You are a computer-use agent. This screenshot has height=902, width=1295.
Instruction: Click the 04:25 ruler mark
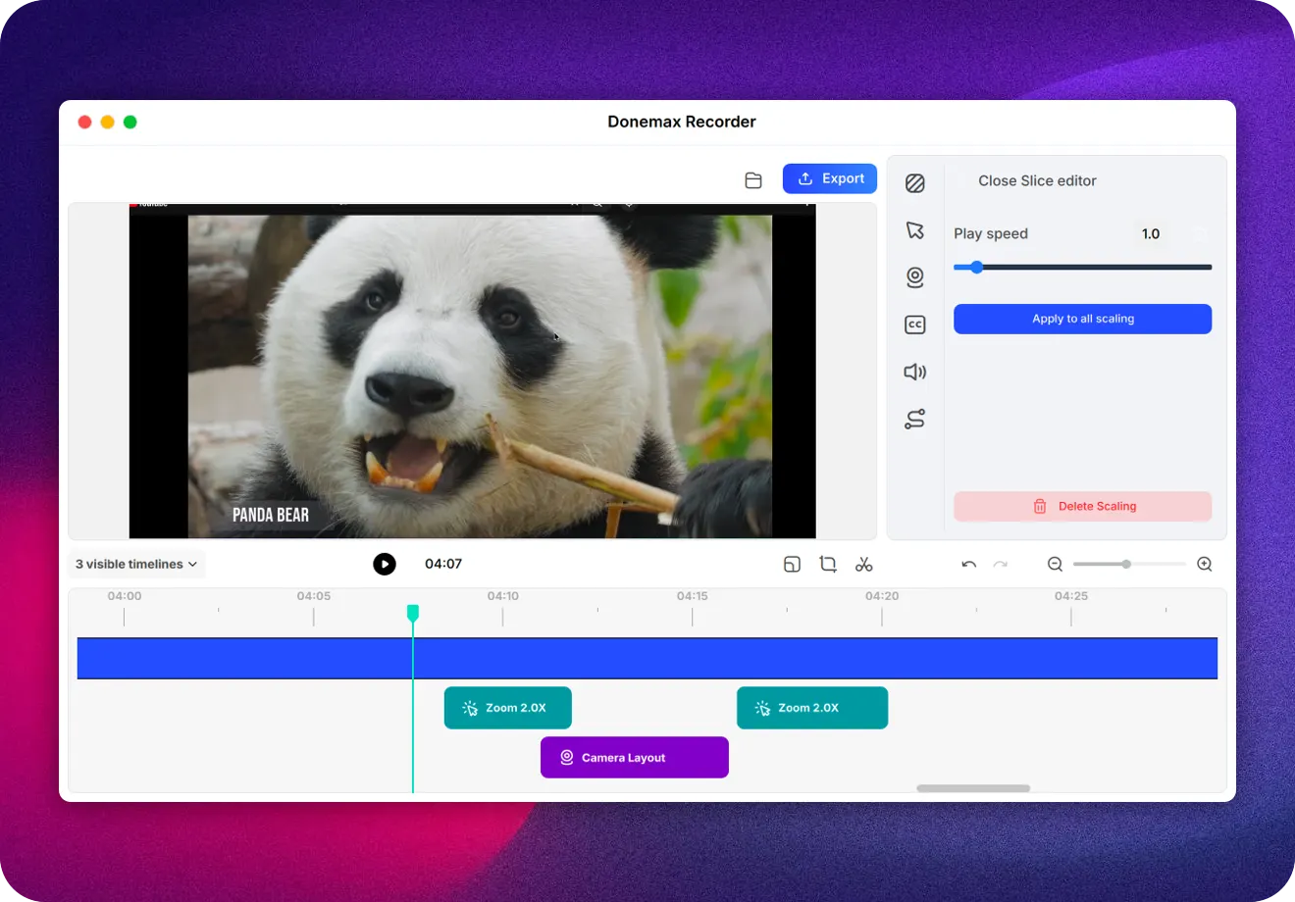coord(1070,596)
